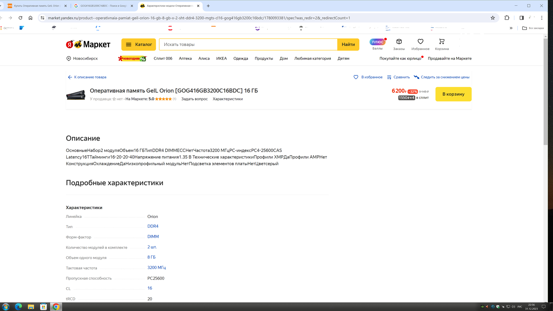Toggle Сравнить to compare product
Image resolution: width=553 pixels, height=311 pixels.
(x=398, y=77)
